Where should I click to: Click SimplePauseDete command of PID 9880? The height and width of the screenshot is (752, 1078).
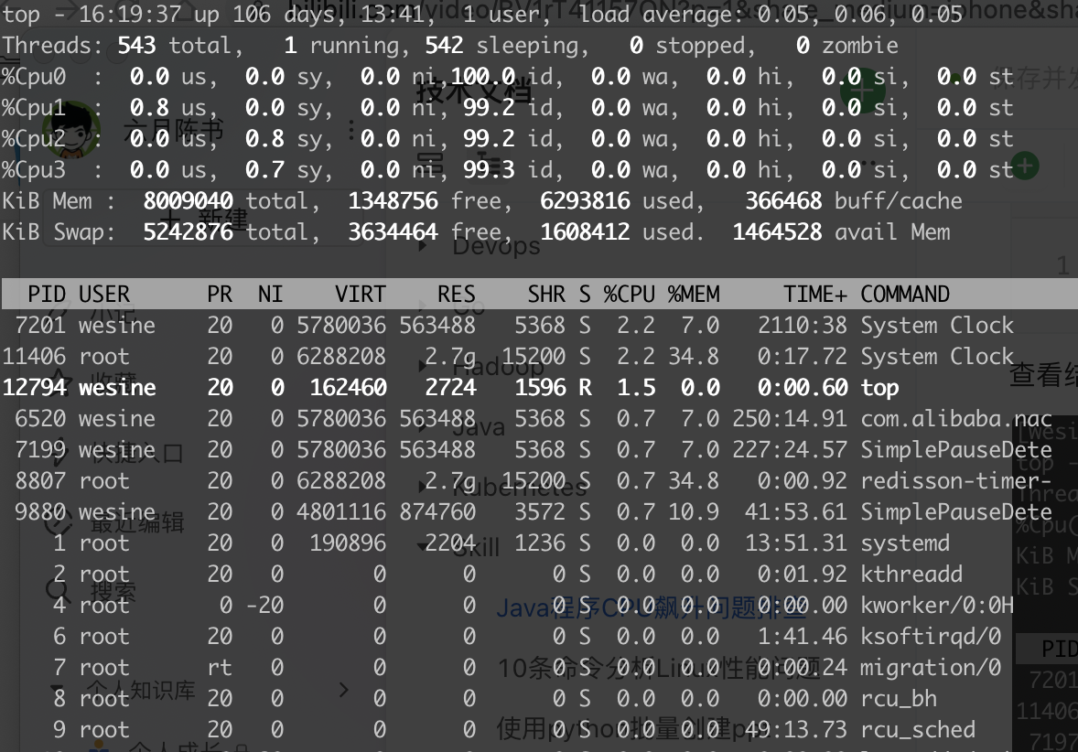click(956, 512)
